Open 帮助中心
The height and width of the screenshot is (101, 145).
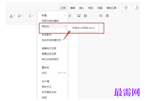point(52,87)
